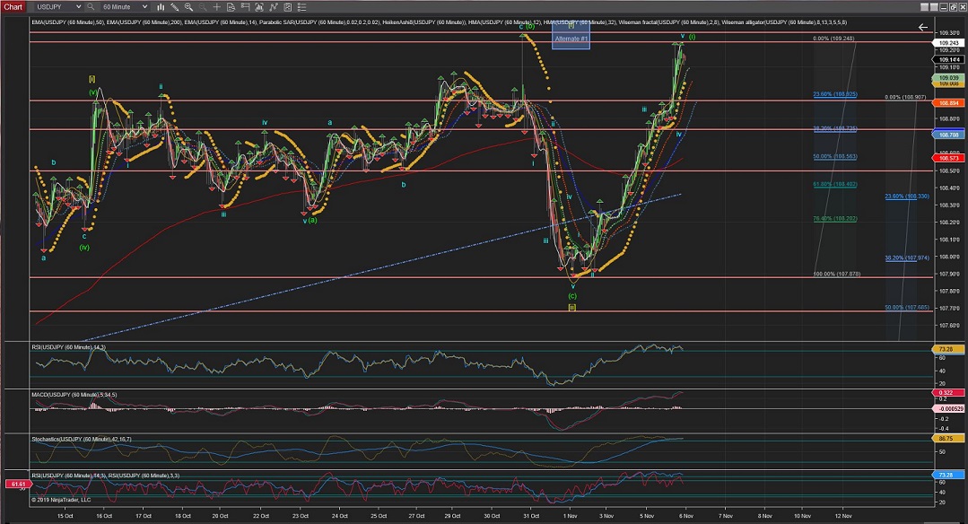Image resolution: width=968 pixels, height=524 pixels.
Task: Click the first grey window tab button
Action: pos(924,7)
